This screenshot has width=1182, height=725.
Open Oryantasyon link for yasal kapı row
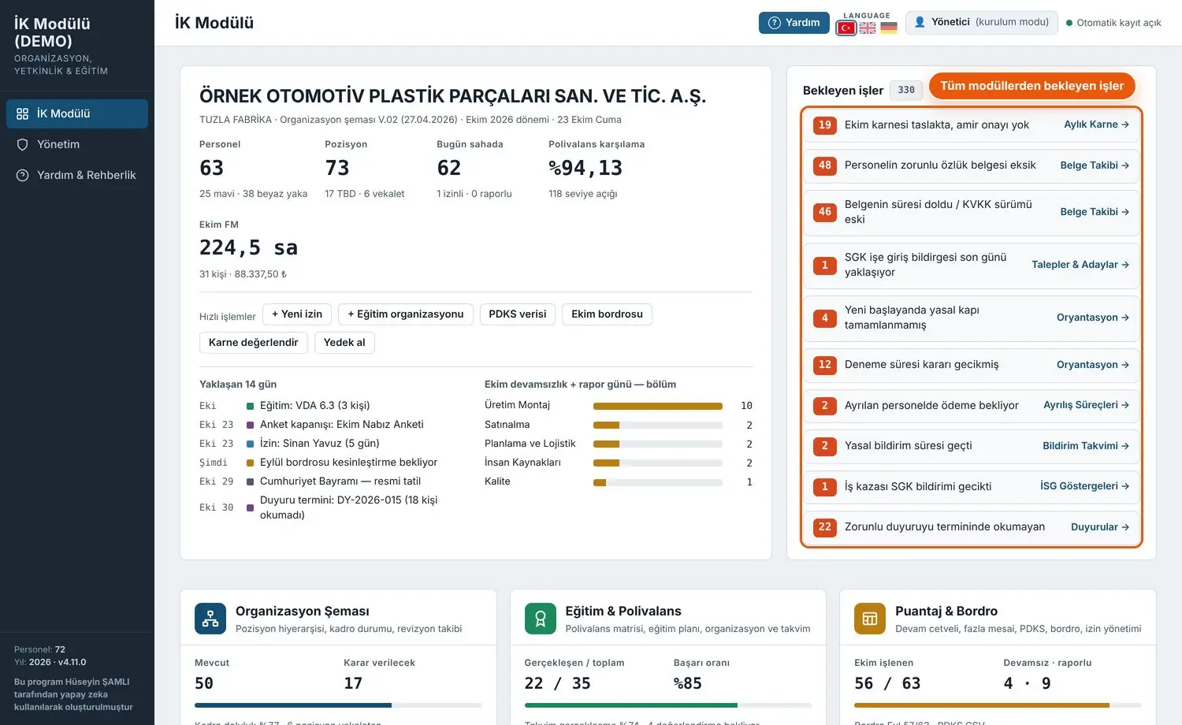click(x=1093, y=318)
